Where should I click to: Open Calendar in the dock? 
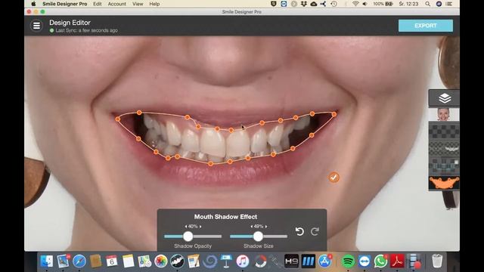click(111, 261)
